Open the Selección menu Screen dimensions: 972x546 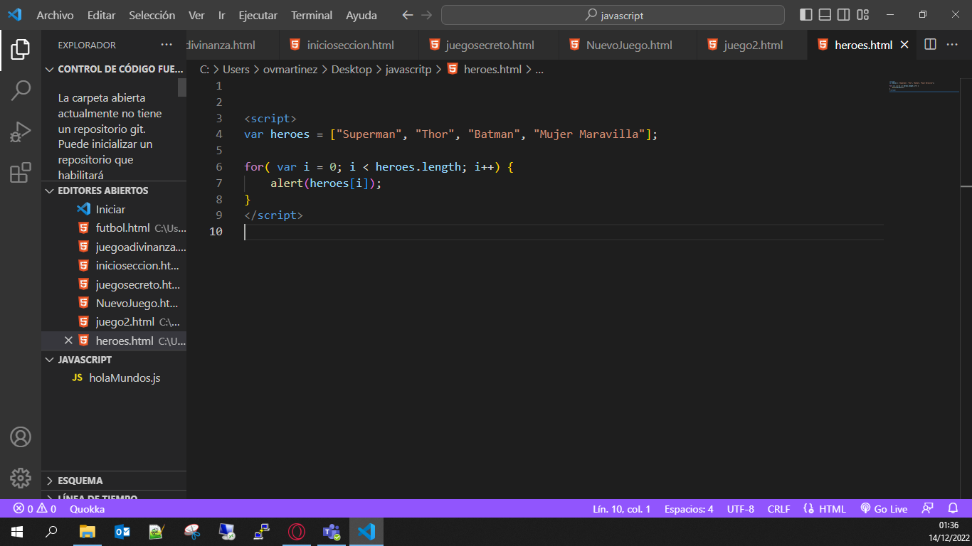click(x=152, y=15)
